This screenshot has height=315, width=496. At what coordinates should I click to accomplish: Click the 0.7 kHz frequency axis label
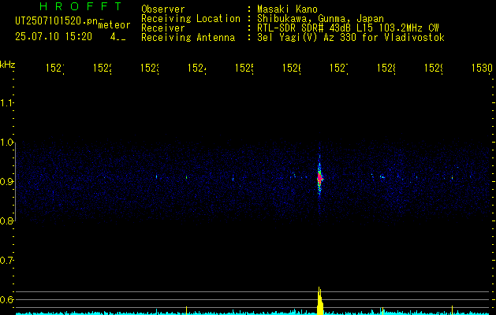coord(6,261)
